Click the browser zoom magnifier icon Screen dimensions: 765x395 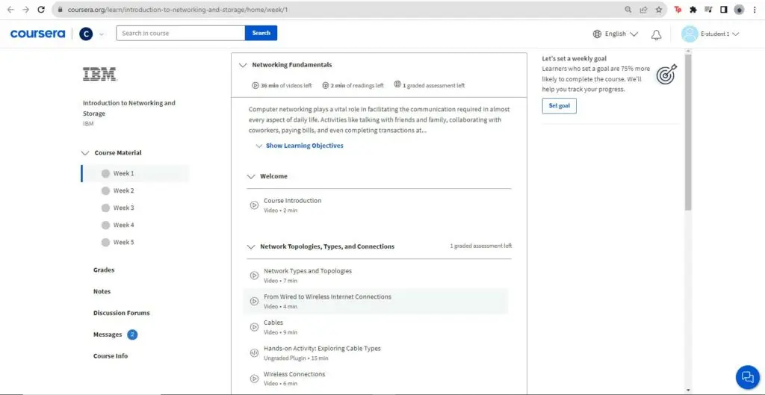[628, 9]
